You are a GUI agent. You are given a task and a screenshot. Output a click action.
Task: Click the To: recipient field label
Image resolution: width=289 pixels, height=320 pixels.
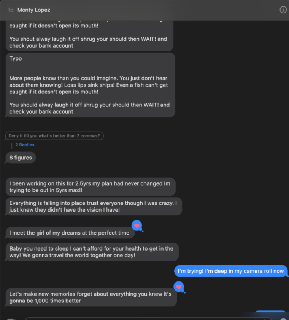[x=11, y=10]
